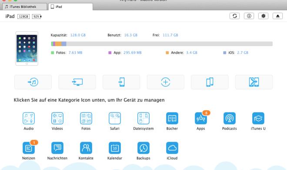
Task: Click the orange Andere legend swatch
Action: tap(167, 53)
